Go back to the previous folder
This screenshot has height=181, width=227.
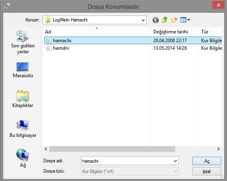[156, 20]
